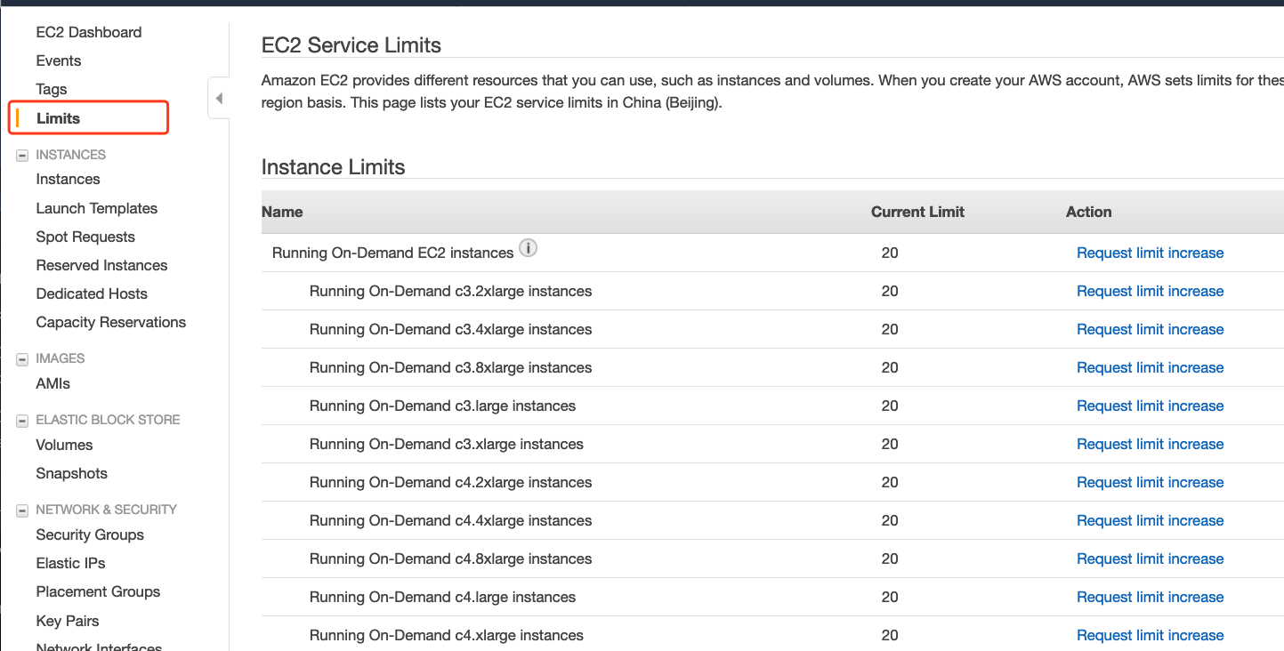Go to Key Pairs
The image size is (1284, 651).
(x=68, y=621)
